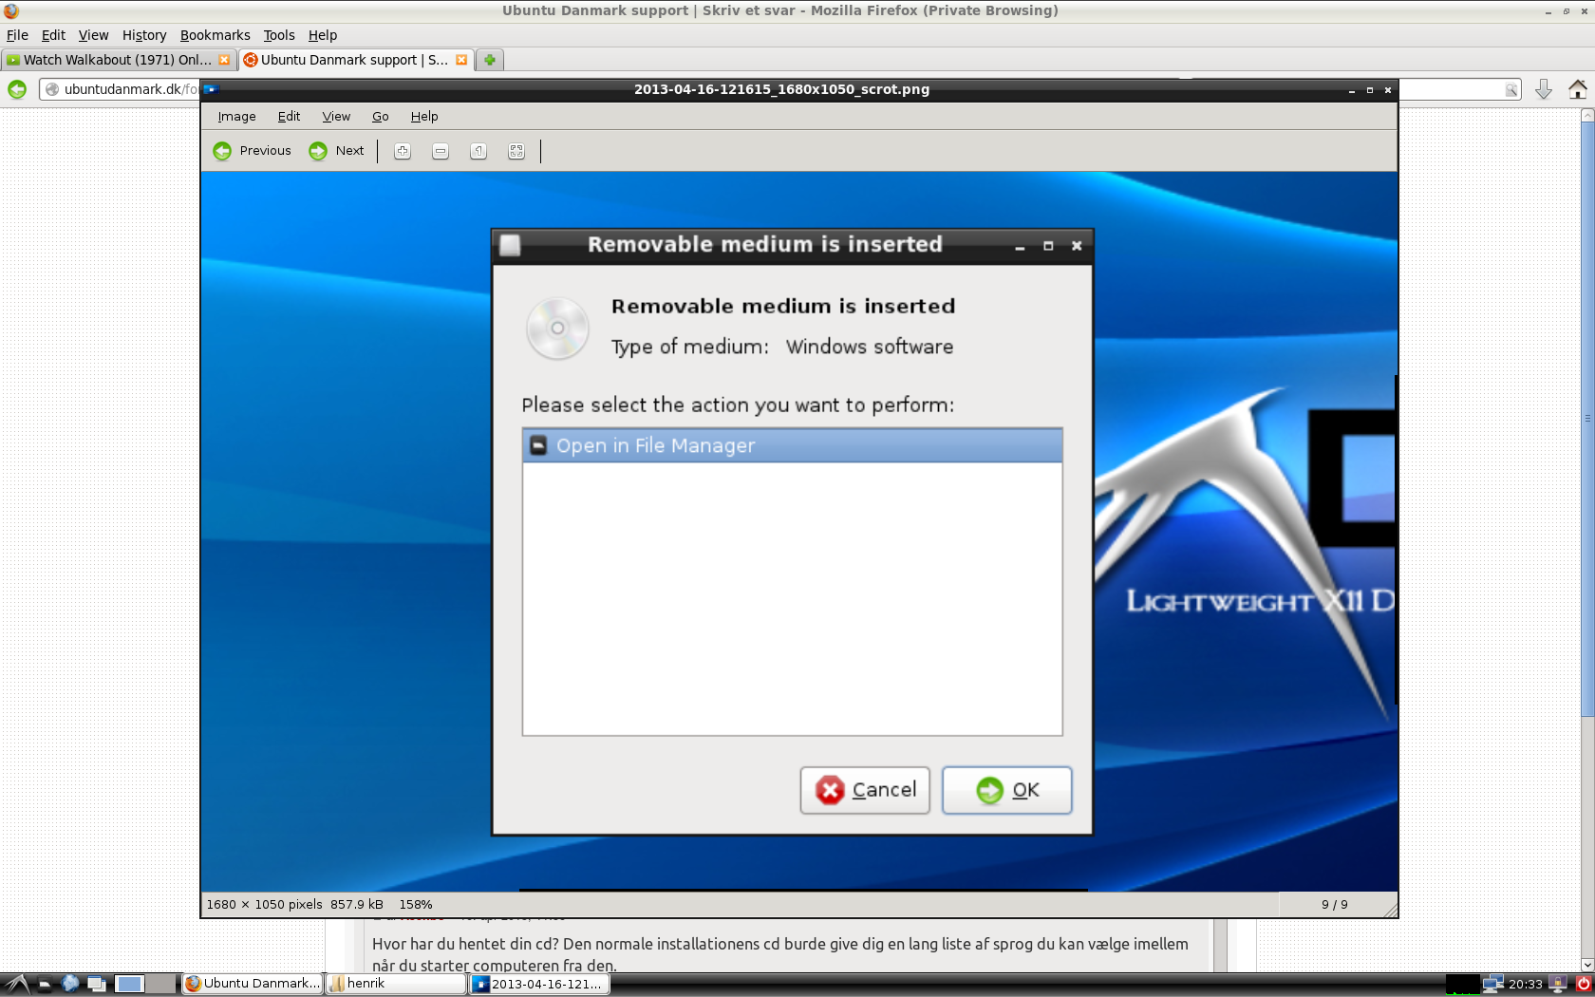Image resolution: width=1595 pixels, height=997 pixels.
Task: Zoom out of the image with the minus icon
Action: tap(441, 151)
